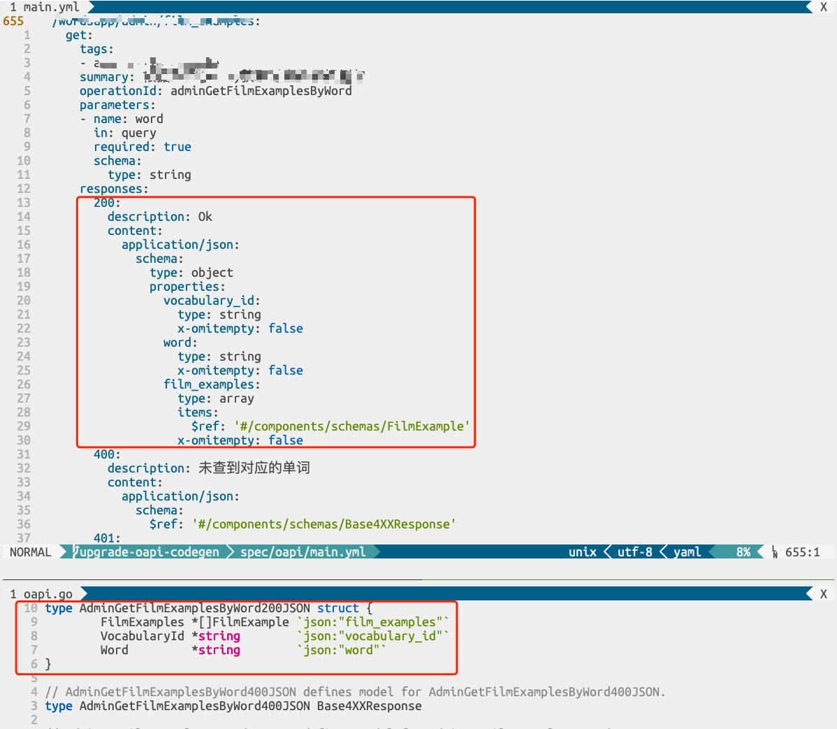Click the 'type: array' line
Viewport: 837px width, 729px height.
pos(216,398)
